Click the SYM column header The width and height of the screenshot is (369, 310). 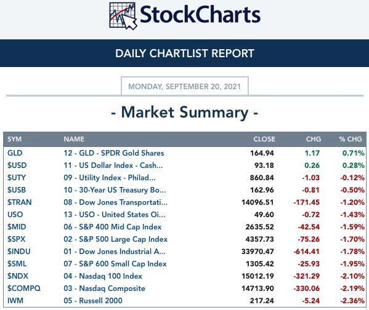pos(14,139)
